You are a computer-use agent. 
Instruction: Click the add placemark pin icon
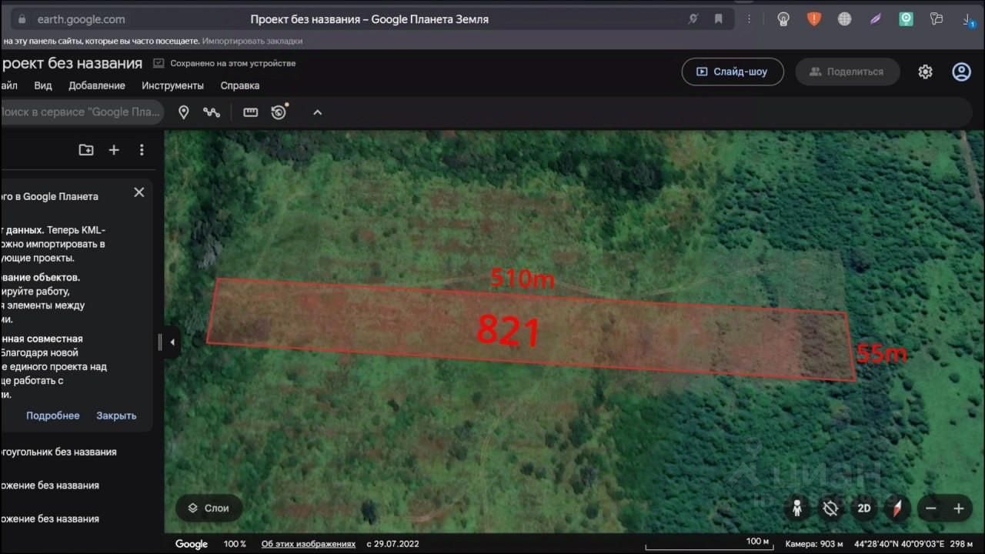coord(183,112)
